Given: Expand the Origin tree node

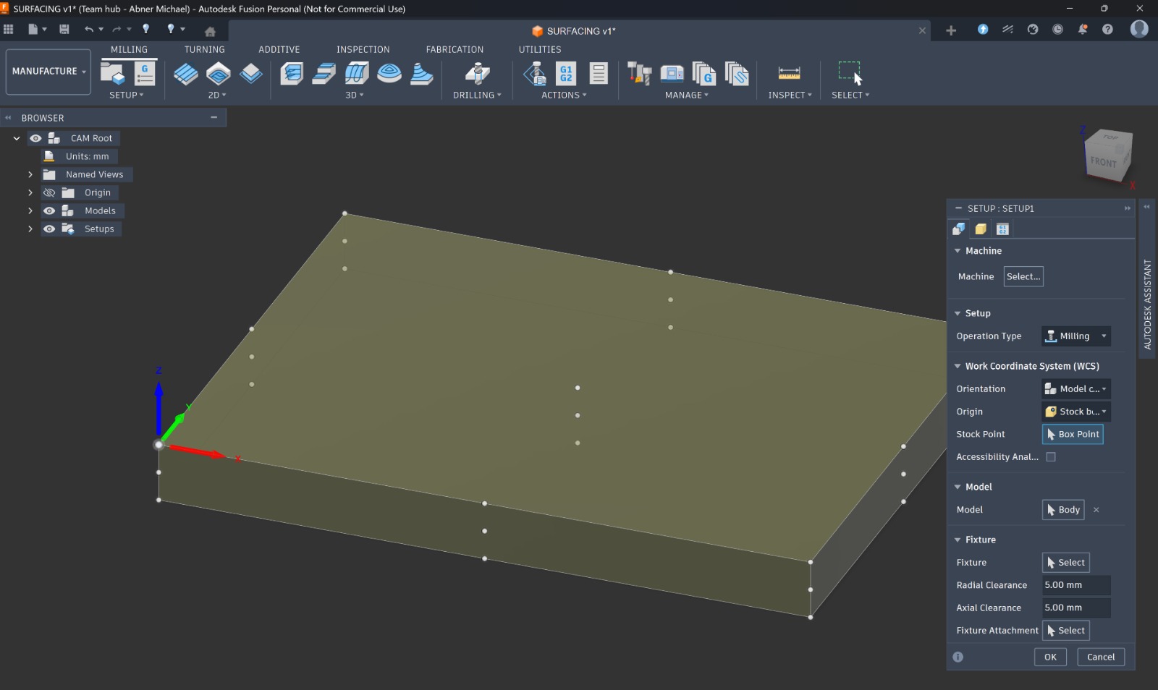Looking at the screenshot, I should (x=30, y=192).
